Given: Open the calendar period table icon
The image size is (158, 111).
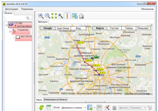Looking at the screenshot, I should (49, 107).
